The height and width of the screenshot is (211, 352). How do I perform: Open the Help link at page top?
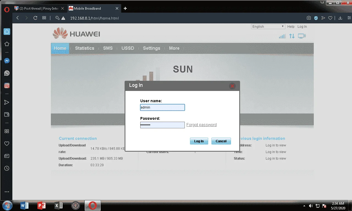291,27
